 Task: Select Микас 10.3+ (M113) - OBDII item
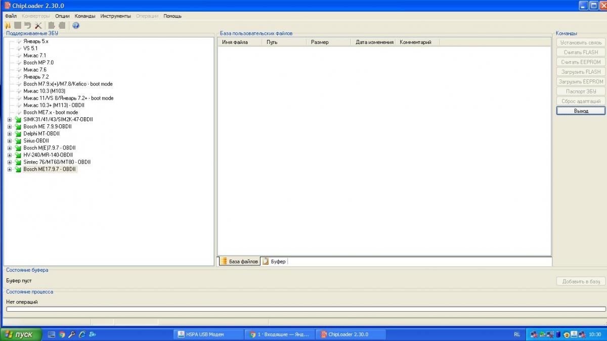pyautogui.click(x=54, y=105)
